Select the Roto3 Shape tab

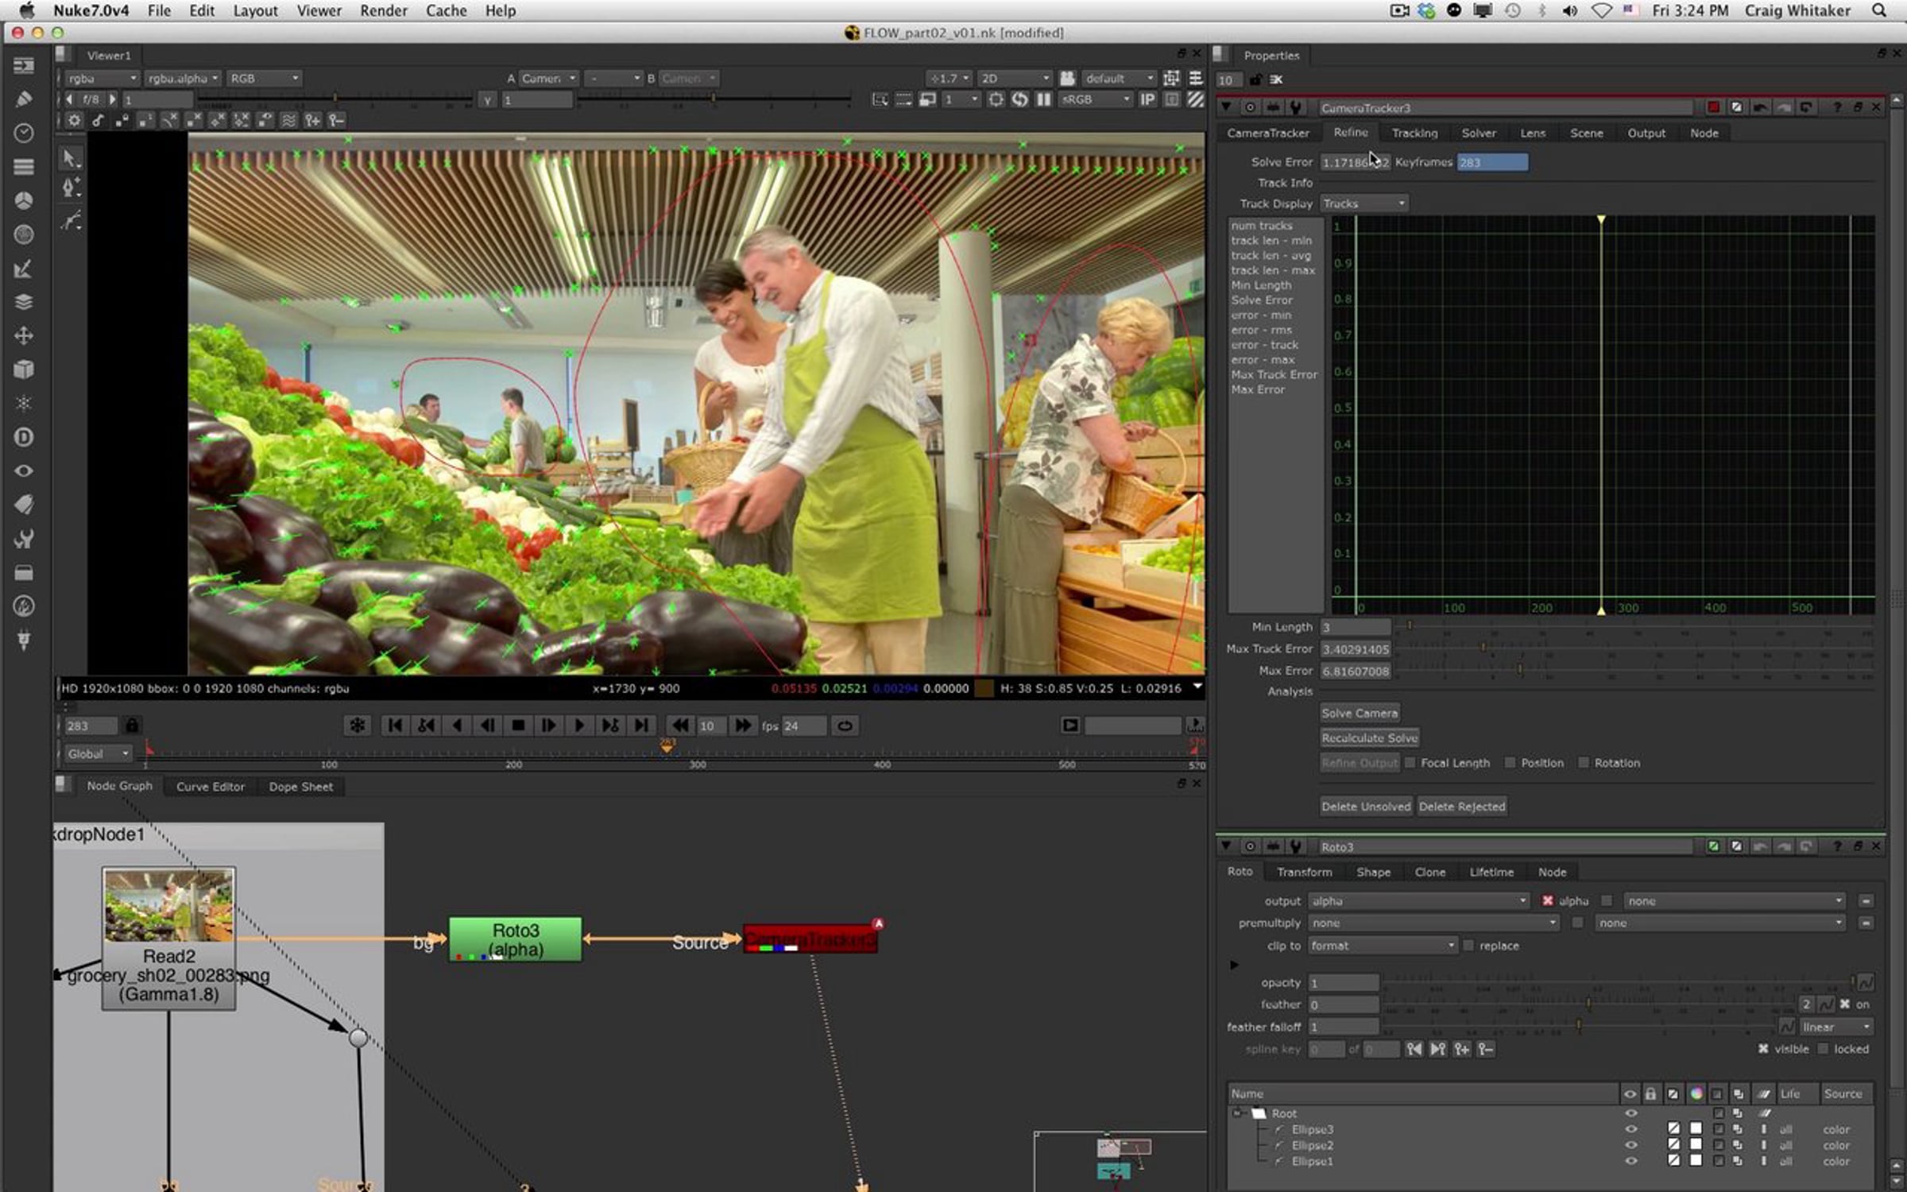1374,872
